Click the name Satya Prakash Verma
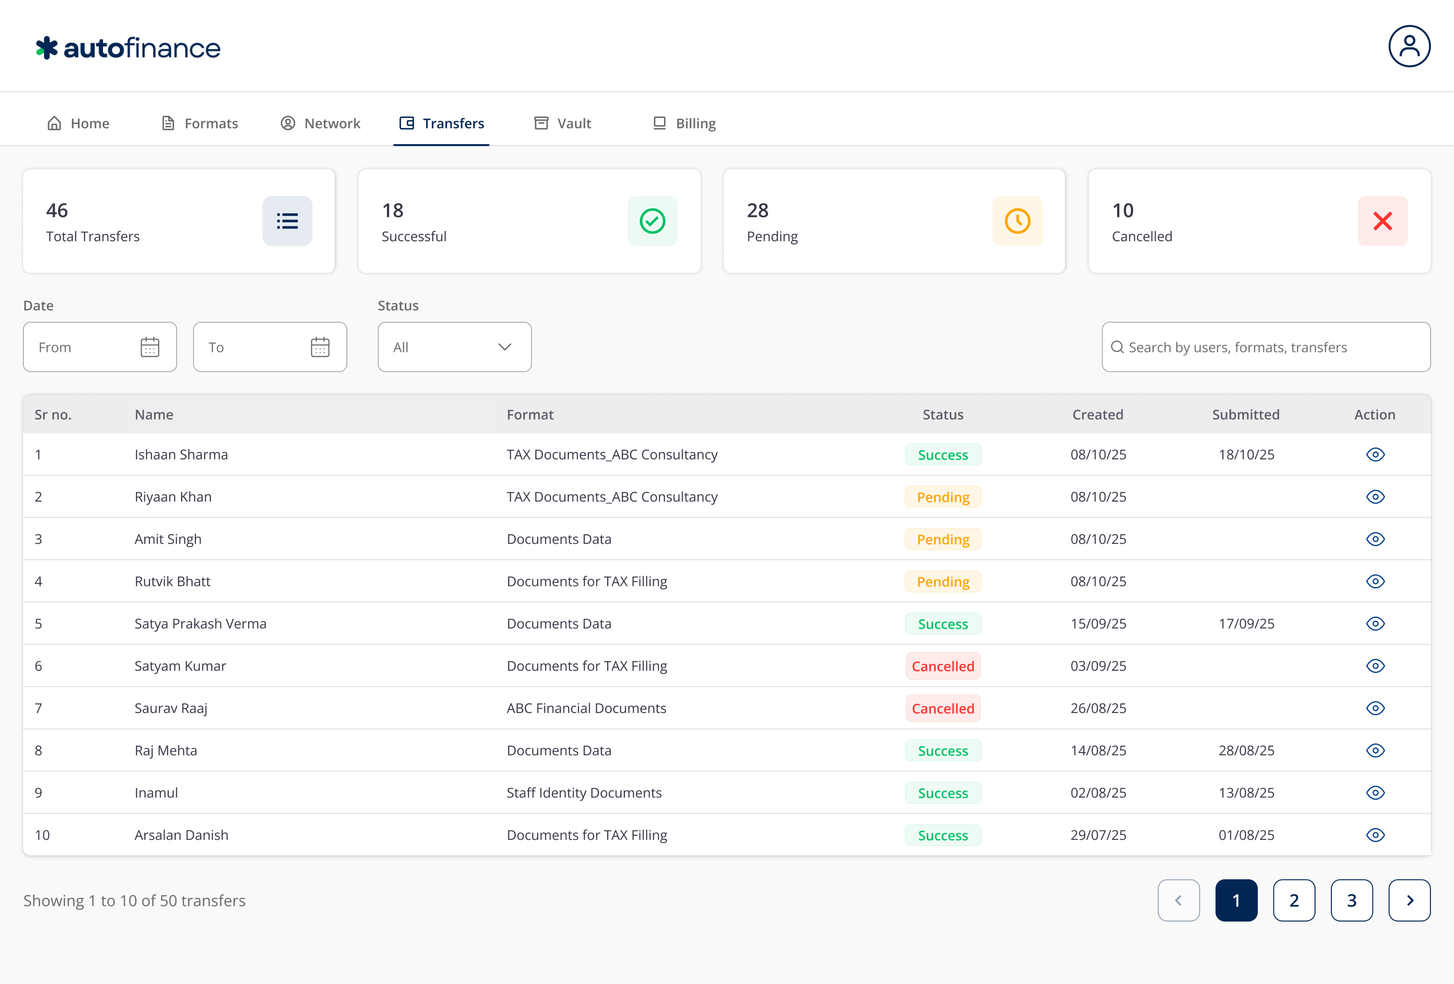The height and width of the screenshot is (984, 1454). point(200,624)
